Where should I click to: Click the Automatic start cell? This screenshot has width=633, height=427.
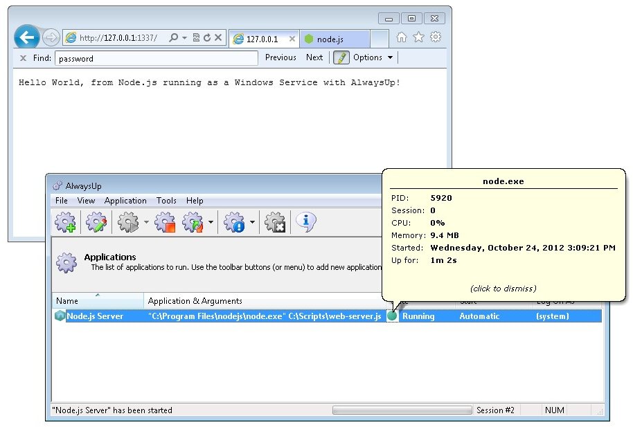[x=479, y=316]
